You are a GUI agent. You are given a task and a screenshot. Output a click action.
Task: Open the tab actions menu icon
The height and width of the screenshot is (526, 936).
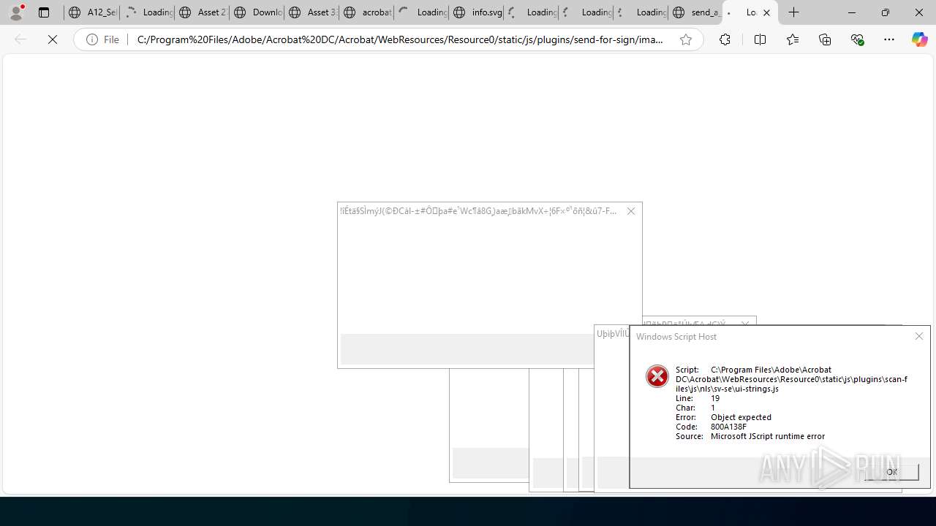(44, 12)
